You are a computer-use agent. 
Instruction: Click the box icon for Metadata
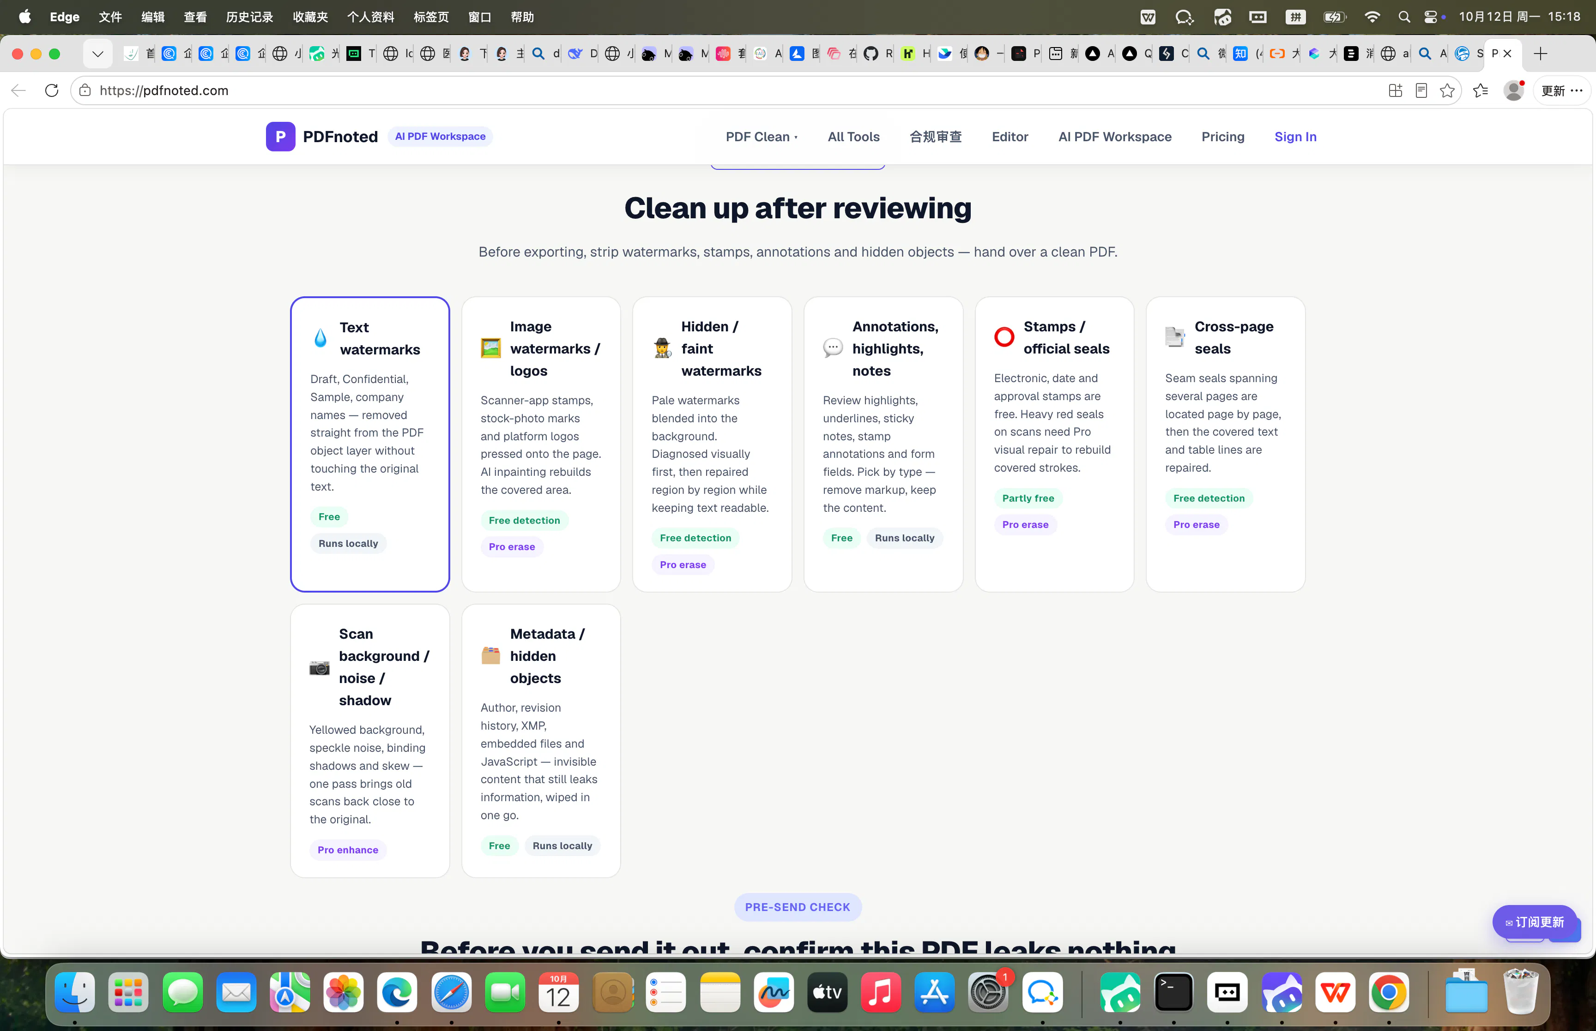point(490,655)
